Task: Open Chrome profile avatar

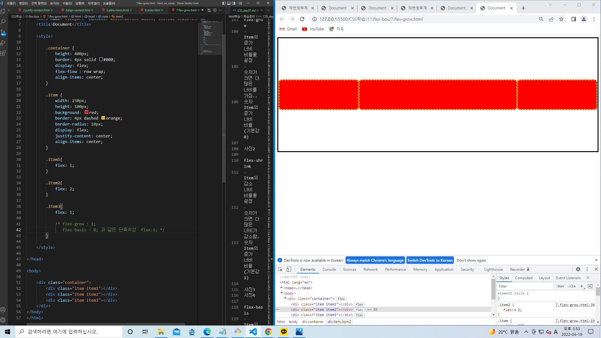Action: [x=584, y=19]
